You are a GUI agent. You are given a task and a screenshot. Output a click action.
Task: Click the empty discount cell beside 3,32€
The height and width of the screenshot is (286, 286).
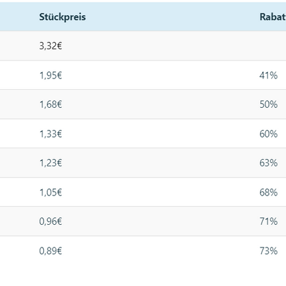271,46
